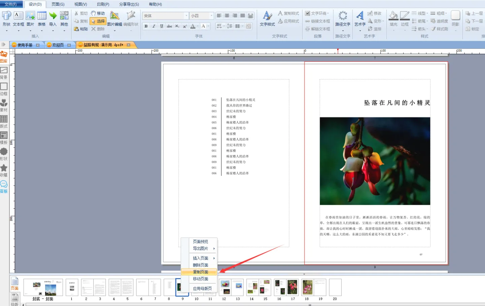Activate the 选择 selection tool
Image resolution: width=485 pixels, height=306 pixels.
coord(98,21)
